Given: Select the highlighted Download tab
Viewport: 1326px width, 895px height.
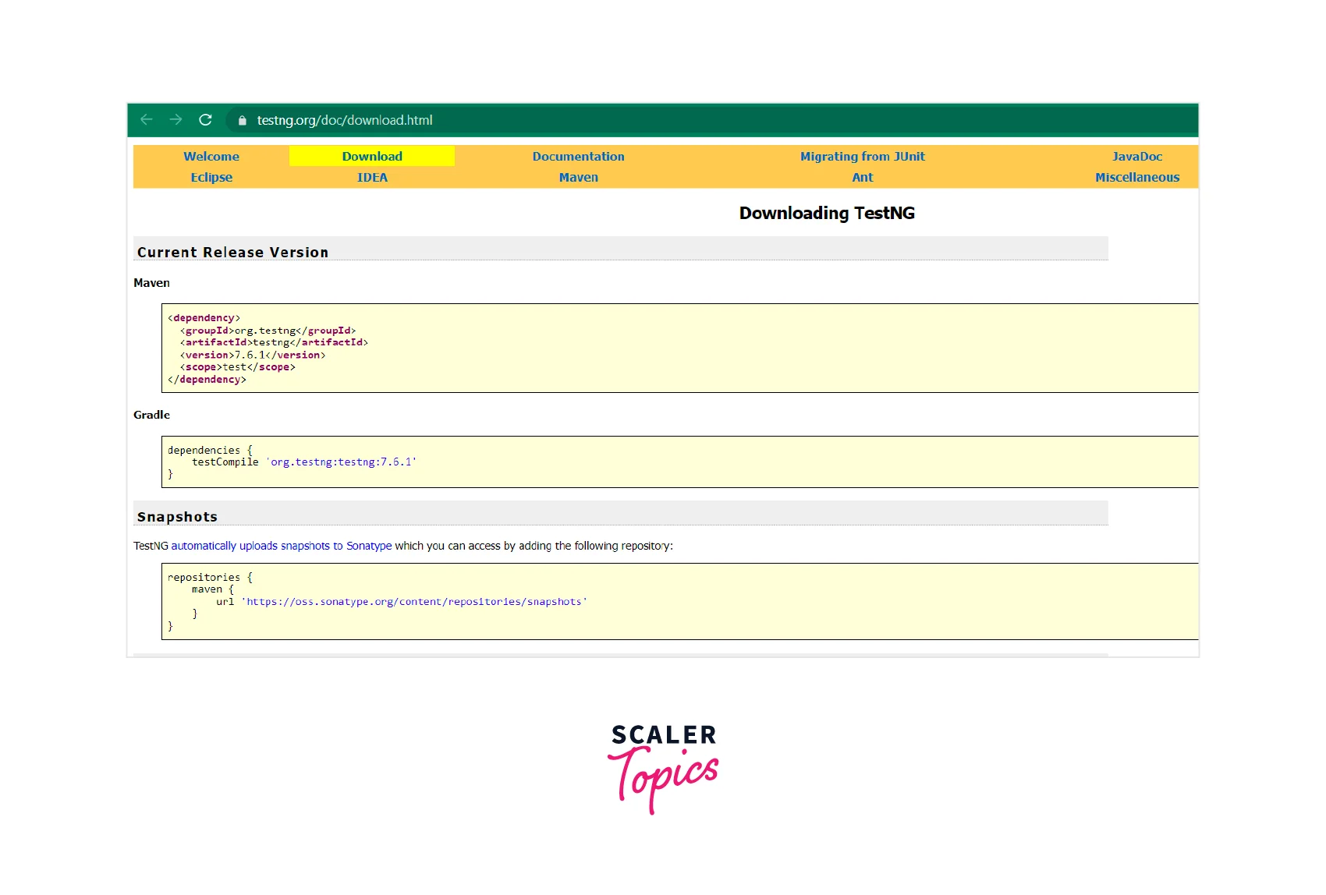Looking at the screenshot, I should pos(372,157).
